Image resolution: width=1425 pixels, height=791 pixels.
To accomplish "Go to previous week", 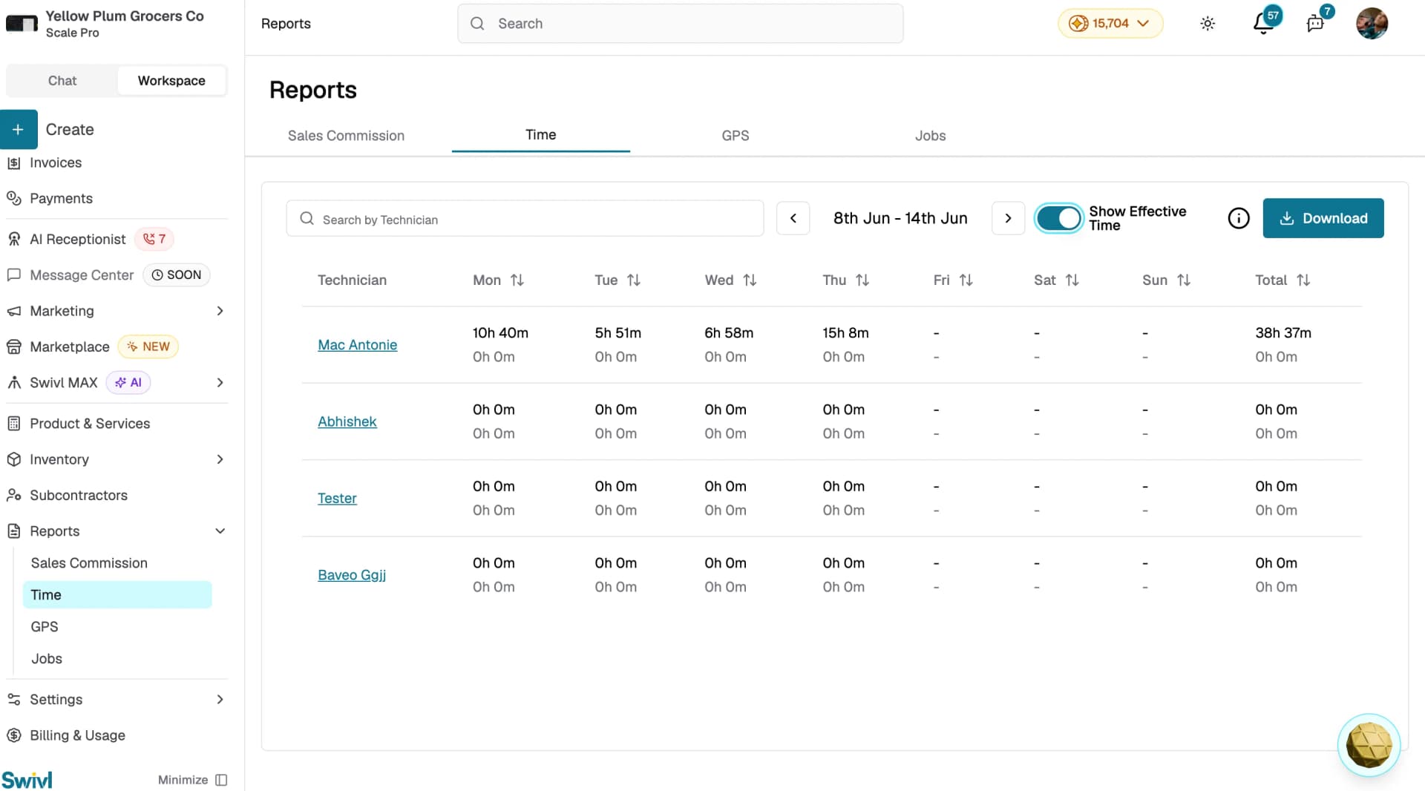I will (x=793, y=218).
